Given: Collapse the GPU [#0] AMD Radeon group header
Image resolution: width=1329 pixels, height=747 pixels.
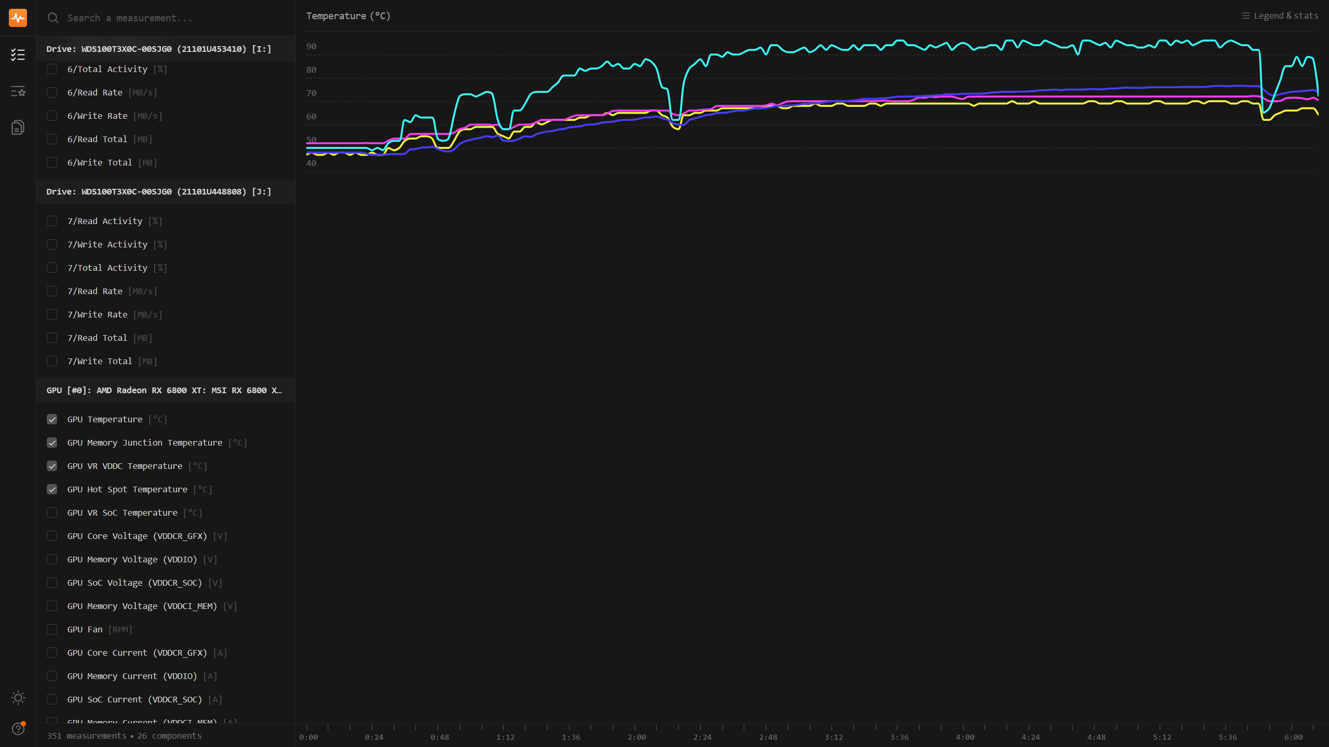Looking at the screenshot, I should 164,390.
